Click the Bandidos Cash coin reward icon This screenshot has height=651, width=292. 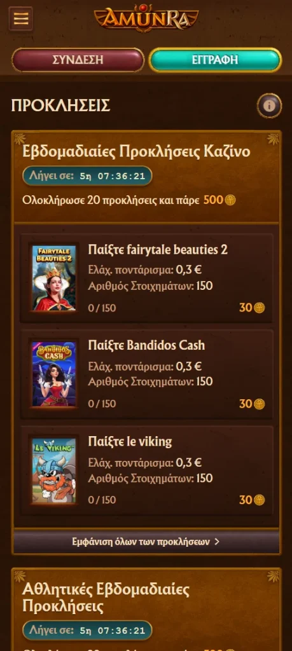[259, 404]
